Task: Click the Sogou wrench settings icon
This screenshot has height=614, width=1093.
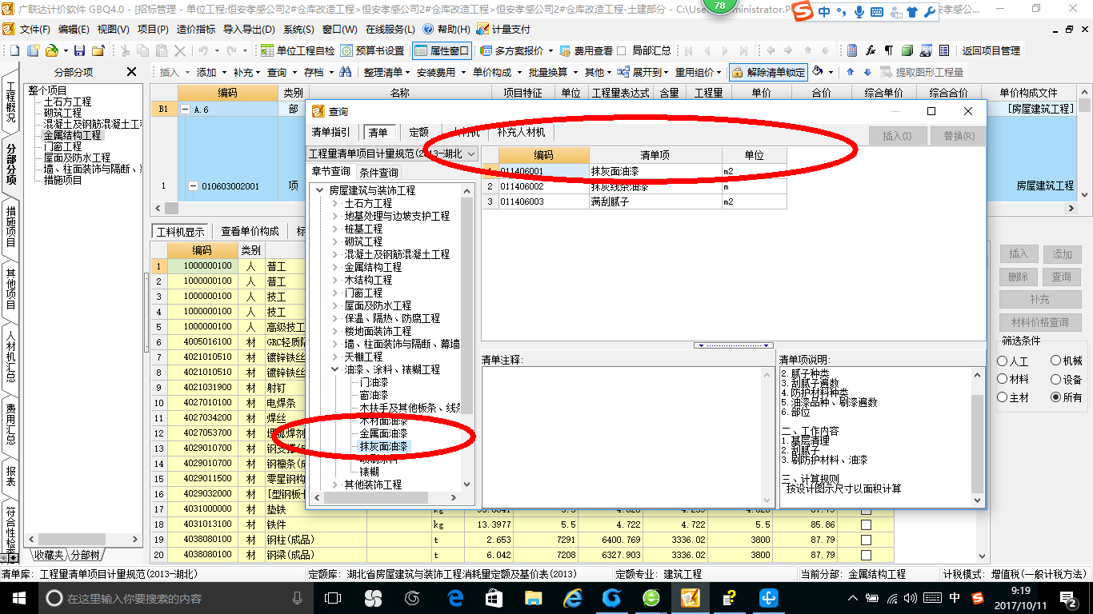Action: coord(929,12)
